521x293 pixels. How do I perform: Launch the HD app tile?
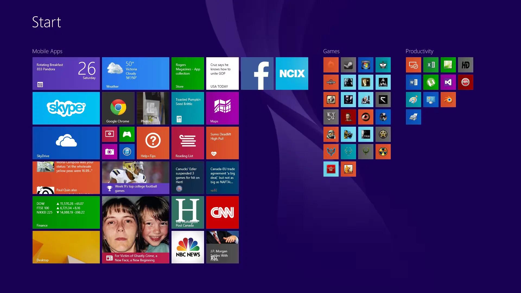[x=465, y=65]
